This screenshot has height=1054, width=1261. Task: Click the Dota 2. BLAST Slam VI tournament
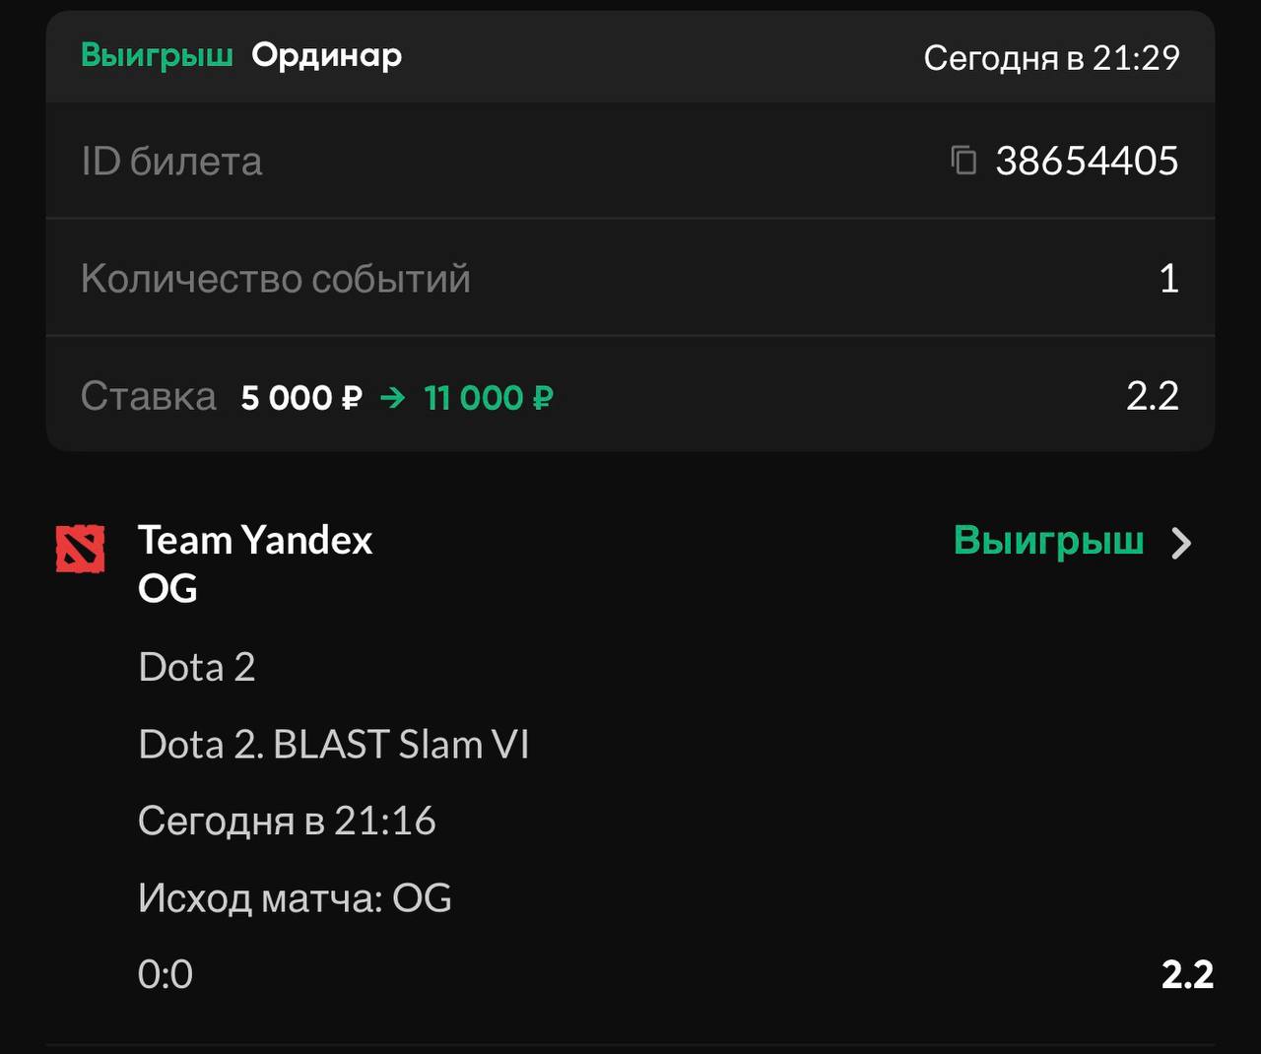334,745
